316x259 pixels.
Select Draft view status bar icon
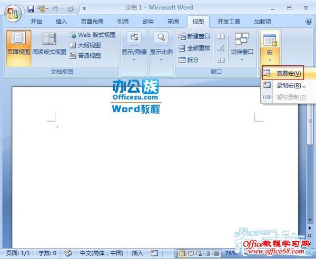tap(216, 253)
